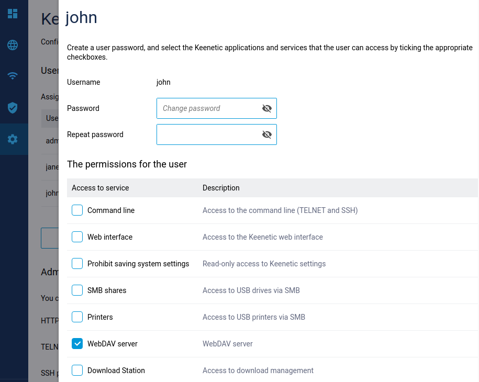The width and height of the screenshot is (479, 382).
Task: Show password using eye icon in Password field
Action: (267, 108)
